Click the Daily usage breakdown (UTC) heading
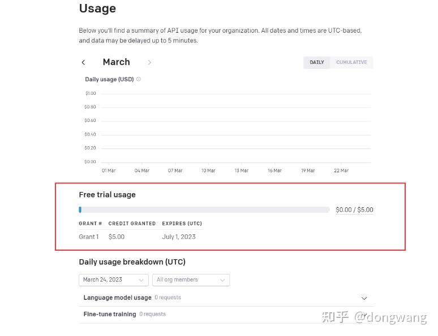This screenshot has height=336, width=438. click(x=132, y=262)
